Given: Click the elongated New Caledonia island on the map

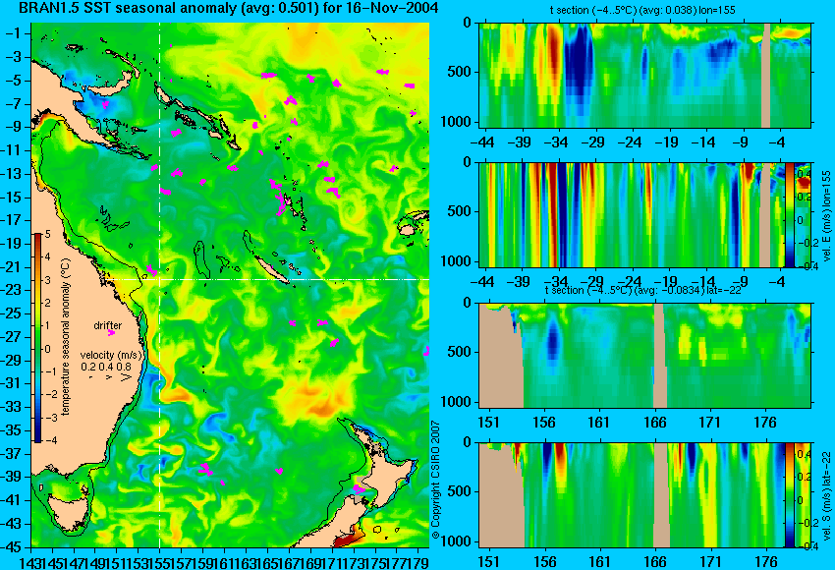Looking at the screenshot, I should point(271,270).
